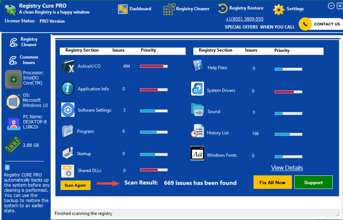
Task: Click the Program issue count 6
Action: tap(124, 131)
